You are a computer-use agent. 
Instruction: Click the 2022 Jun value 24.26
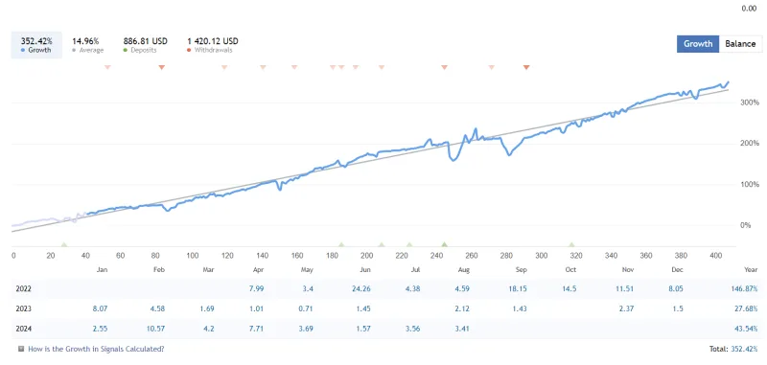[x=361, y=288]
